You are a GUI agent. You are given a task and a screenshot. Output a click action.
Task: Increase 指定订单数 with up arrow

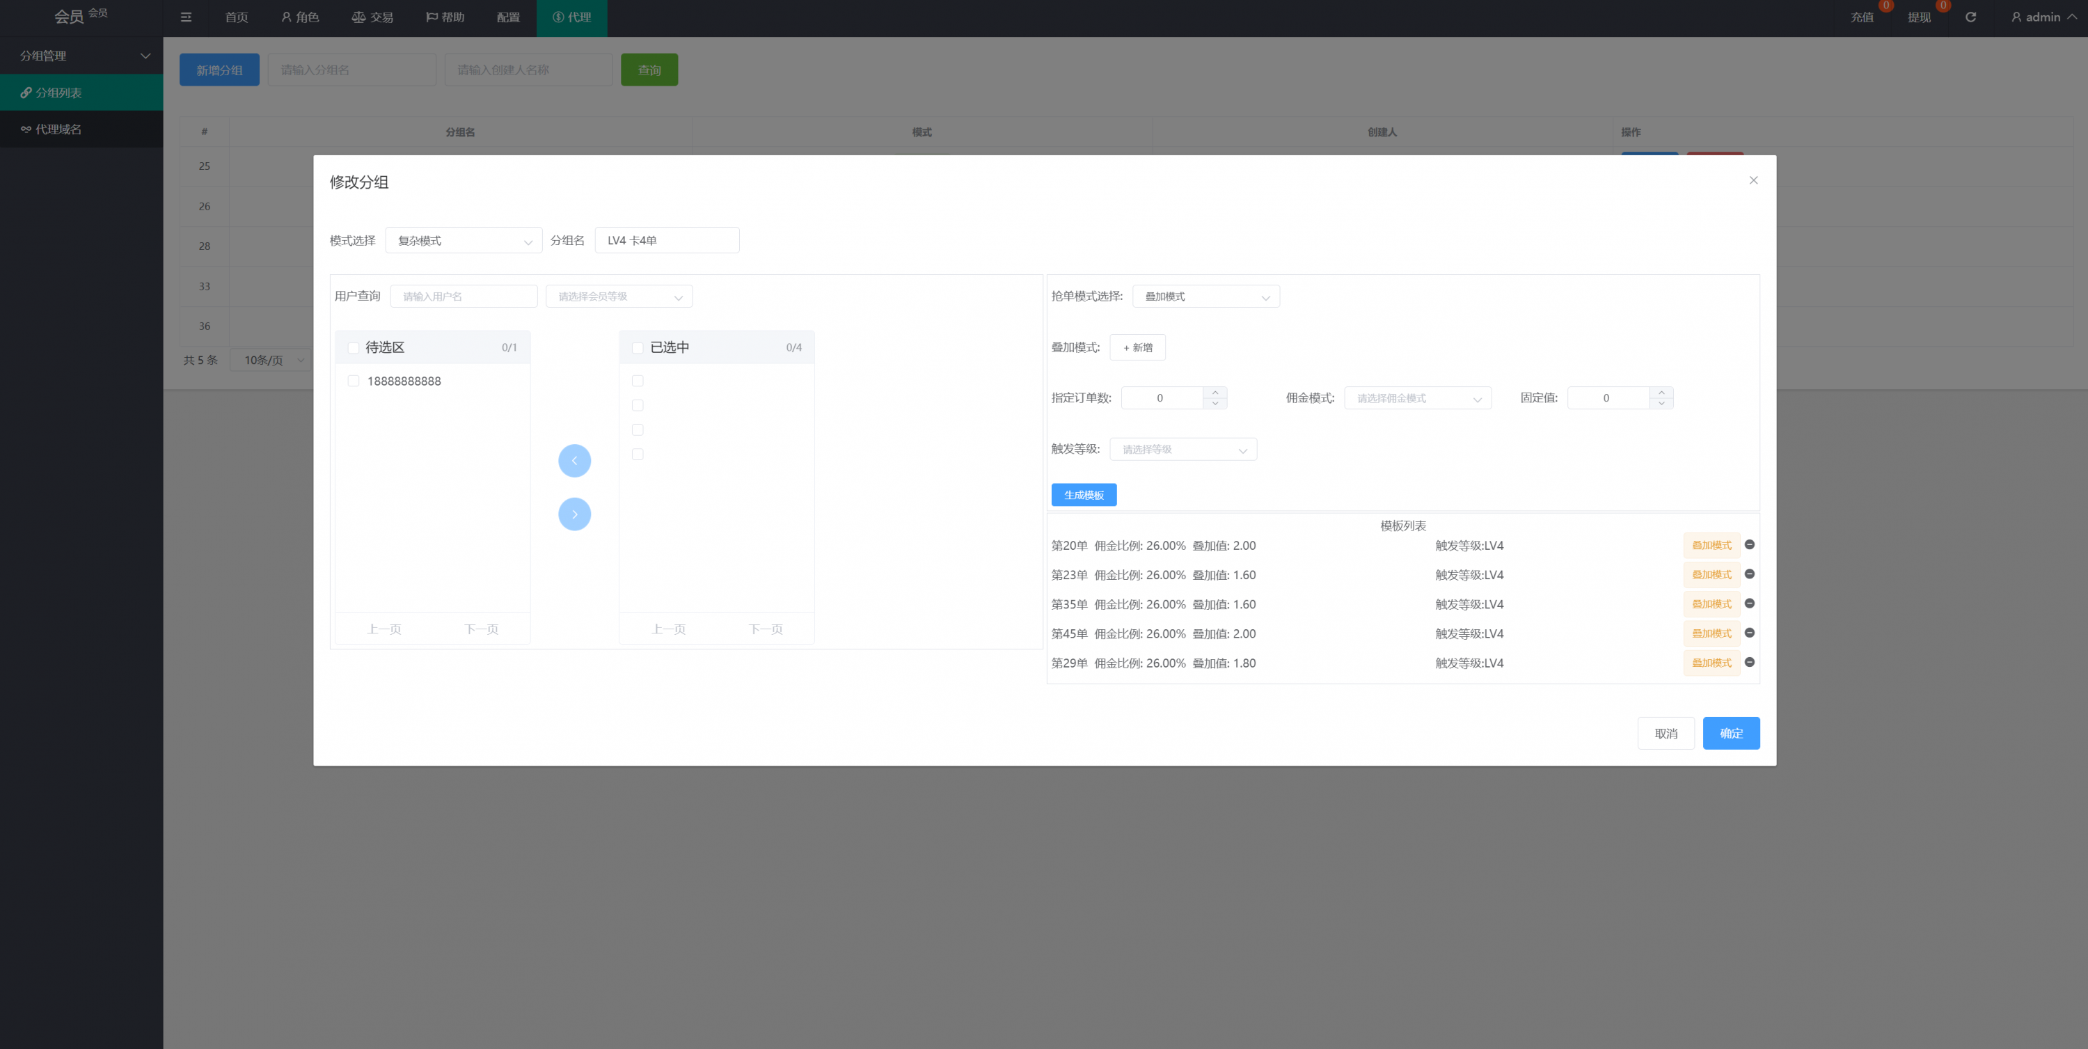pyautogui.click(x=1215, y=393)
